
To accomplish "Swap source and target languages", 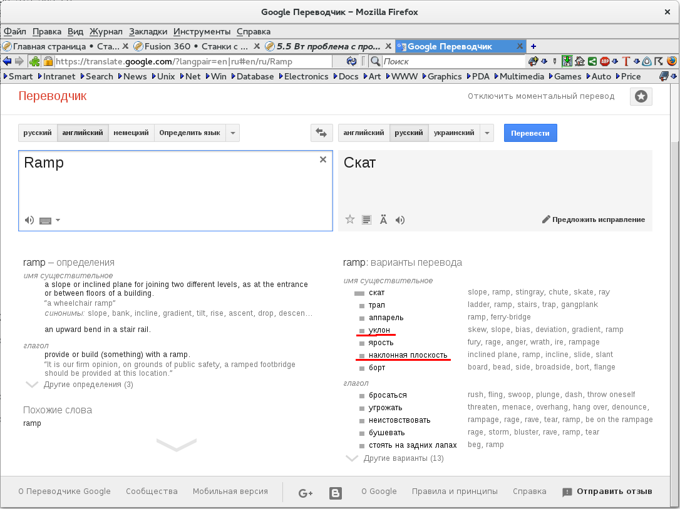I will coord(321,133).
